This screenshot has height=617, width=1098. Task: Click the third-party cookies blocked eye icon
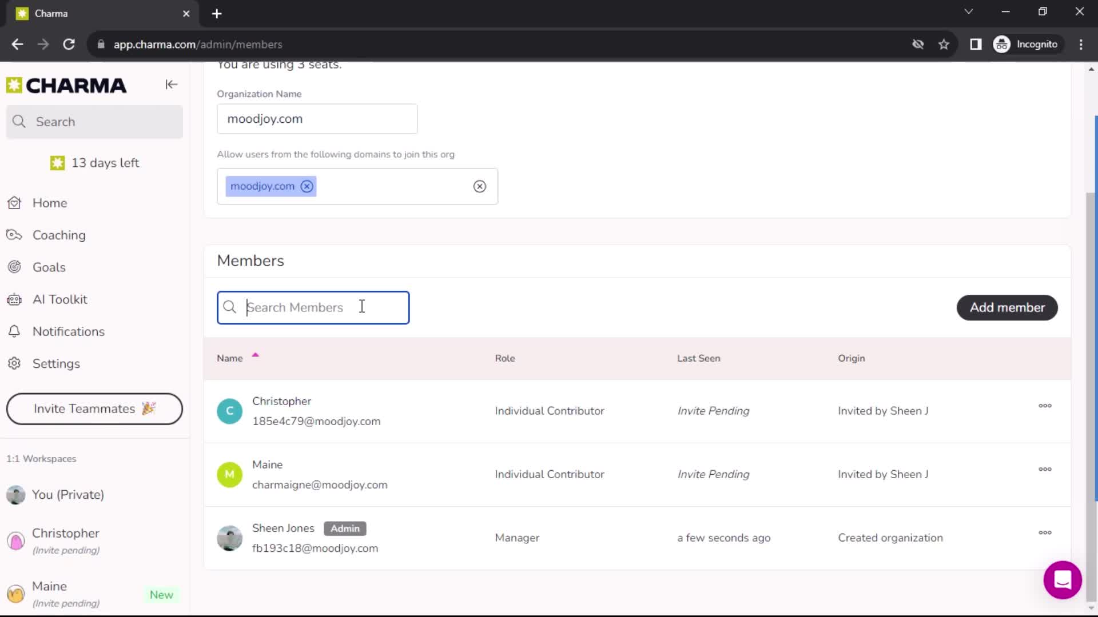pyautogui.click(x=918, y=44)
